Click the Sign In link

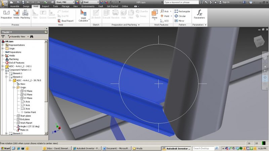pos(226,2)
